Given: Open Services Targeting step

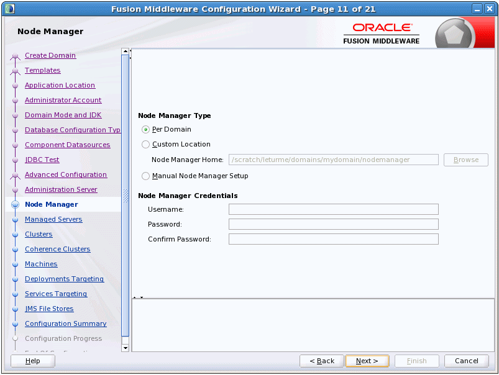Looking at the screenshot, I should click(56, 294).
